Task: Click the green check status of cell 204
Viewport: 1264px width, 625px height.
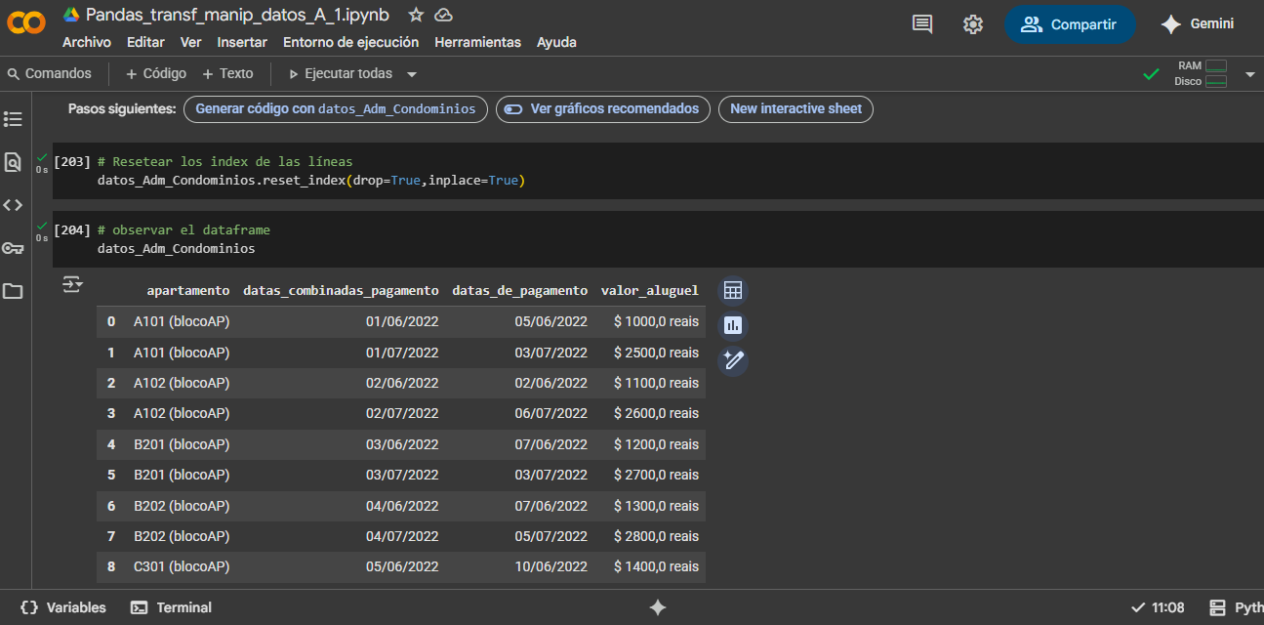Action: tap(42, 225)
